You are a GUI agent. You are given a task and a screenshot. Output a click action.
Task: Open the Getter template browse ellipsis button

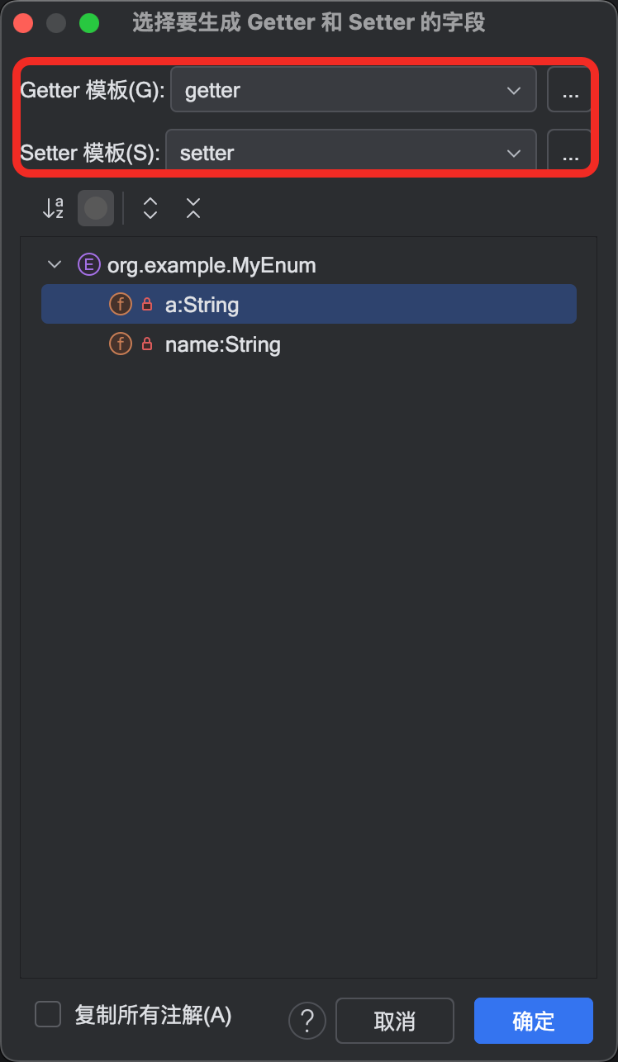[569, 90]
